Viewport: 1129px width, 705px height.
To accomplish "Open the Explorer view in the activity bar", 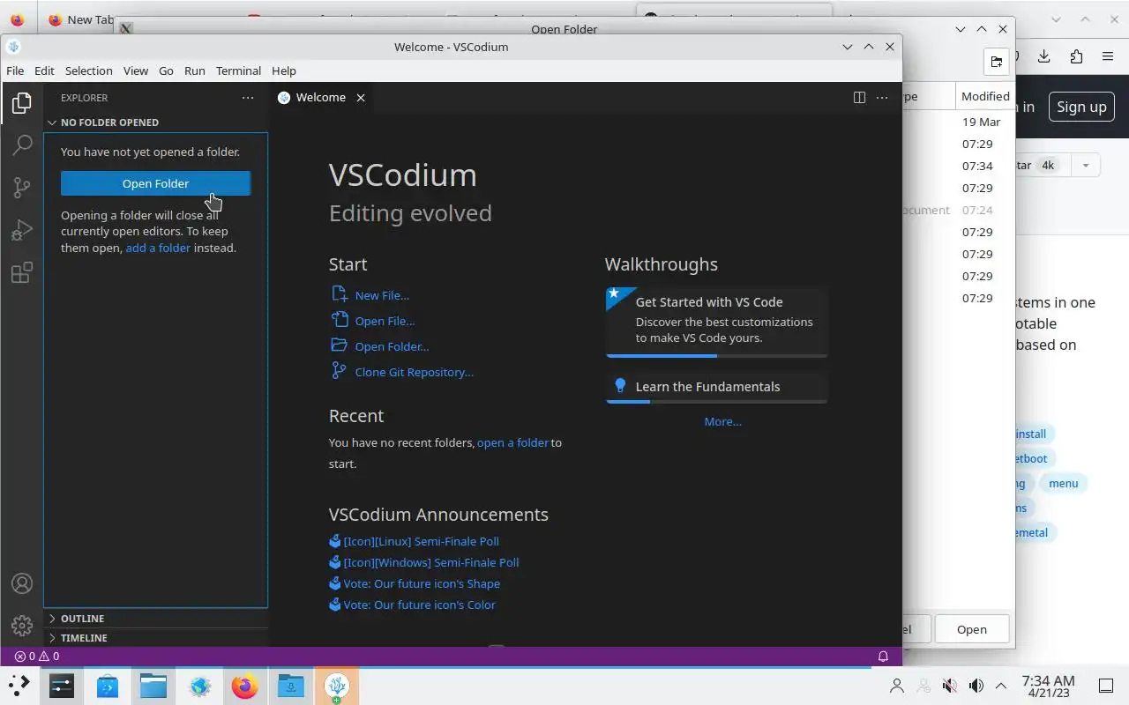I will (22, 103).
